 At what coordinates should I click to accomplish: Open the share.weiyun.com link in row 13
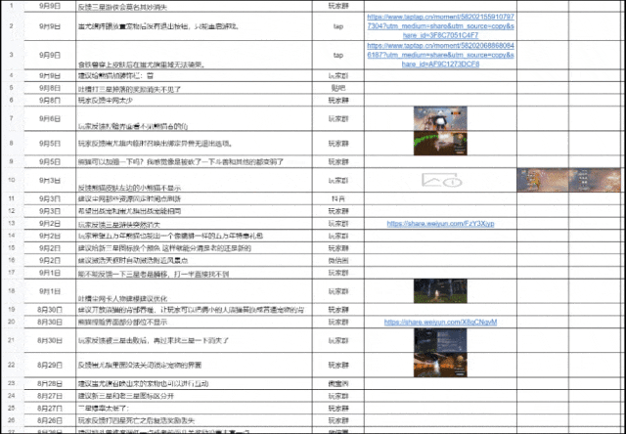point(440,224)
